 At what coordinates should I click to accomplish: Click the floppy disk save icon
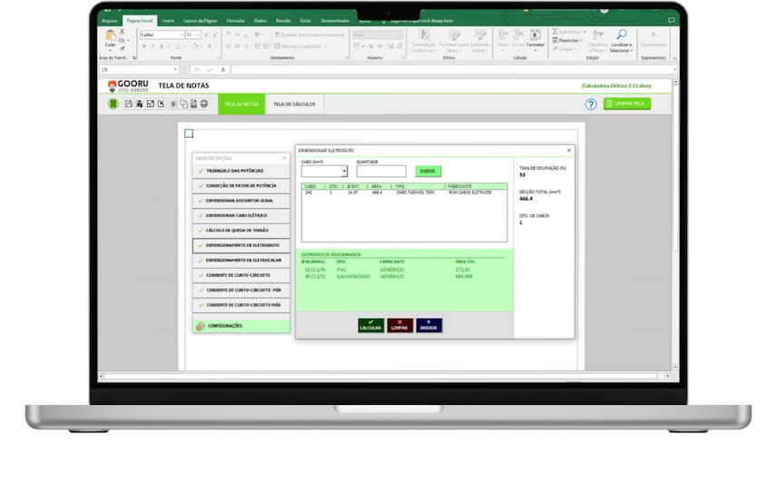point(129,104)
